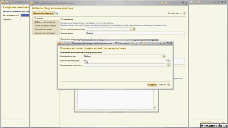Click green link icon in assistant dialog title bar
Viewport: 228px width, 128px height.
tap(133, 43)
